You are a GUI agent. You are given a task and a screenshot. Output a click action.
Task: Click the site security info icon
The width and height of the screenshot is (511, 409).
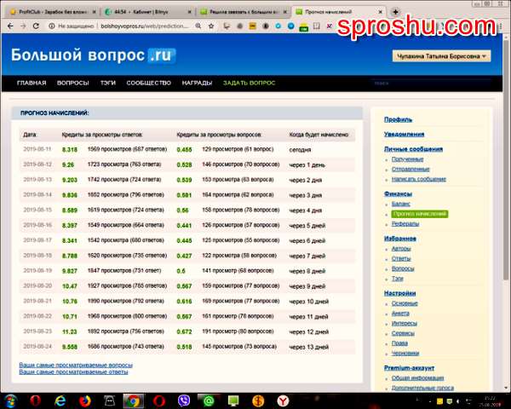(x=51, y=26)
